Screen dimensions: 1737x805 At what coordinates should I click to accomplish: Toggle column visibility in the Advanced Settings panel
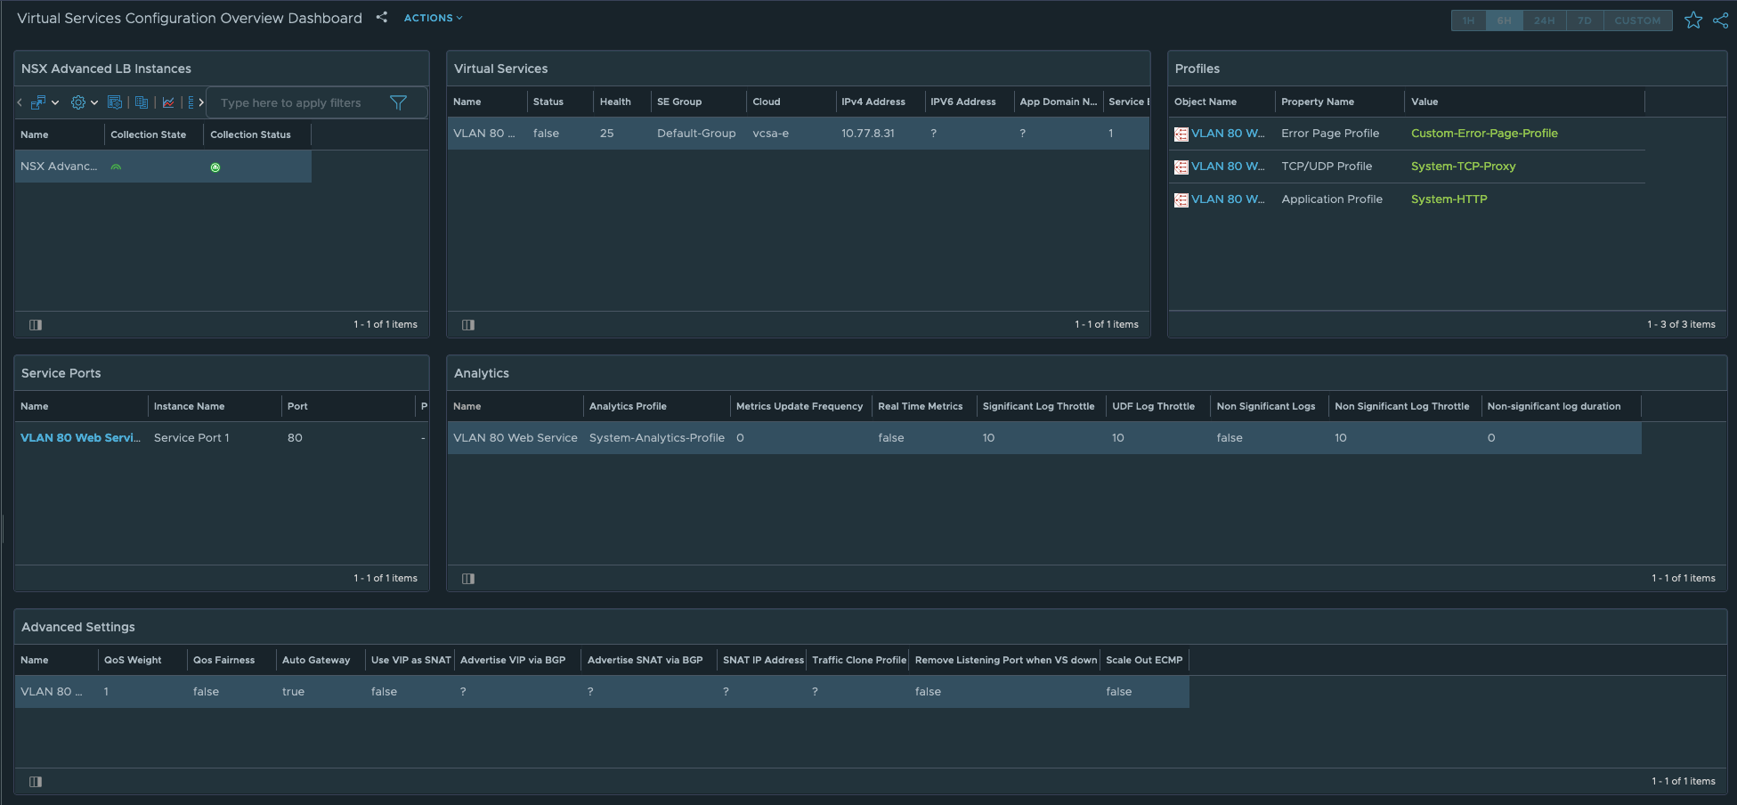36,781
